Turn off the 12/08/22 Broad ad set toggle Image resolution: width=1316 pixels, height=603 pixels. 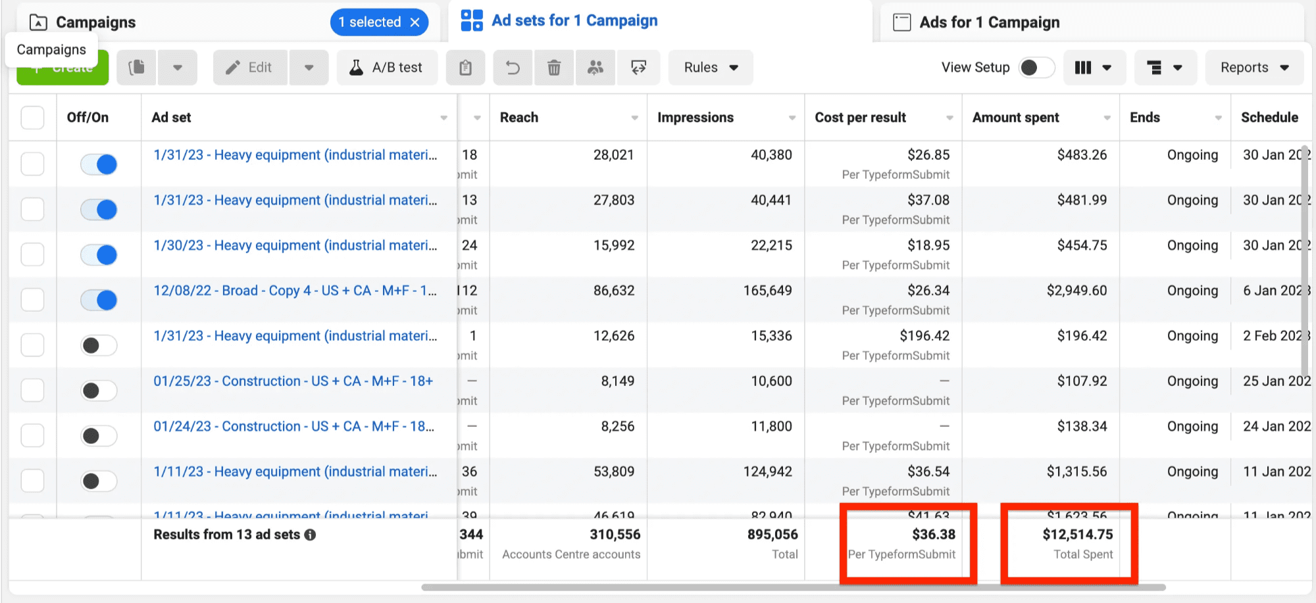pos(99,300)
